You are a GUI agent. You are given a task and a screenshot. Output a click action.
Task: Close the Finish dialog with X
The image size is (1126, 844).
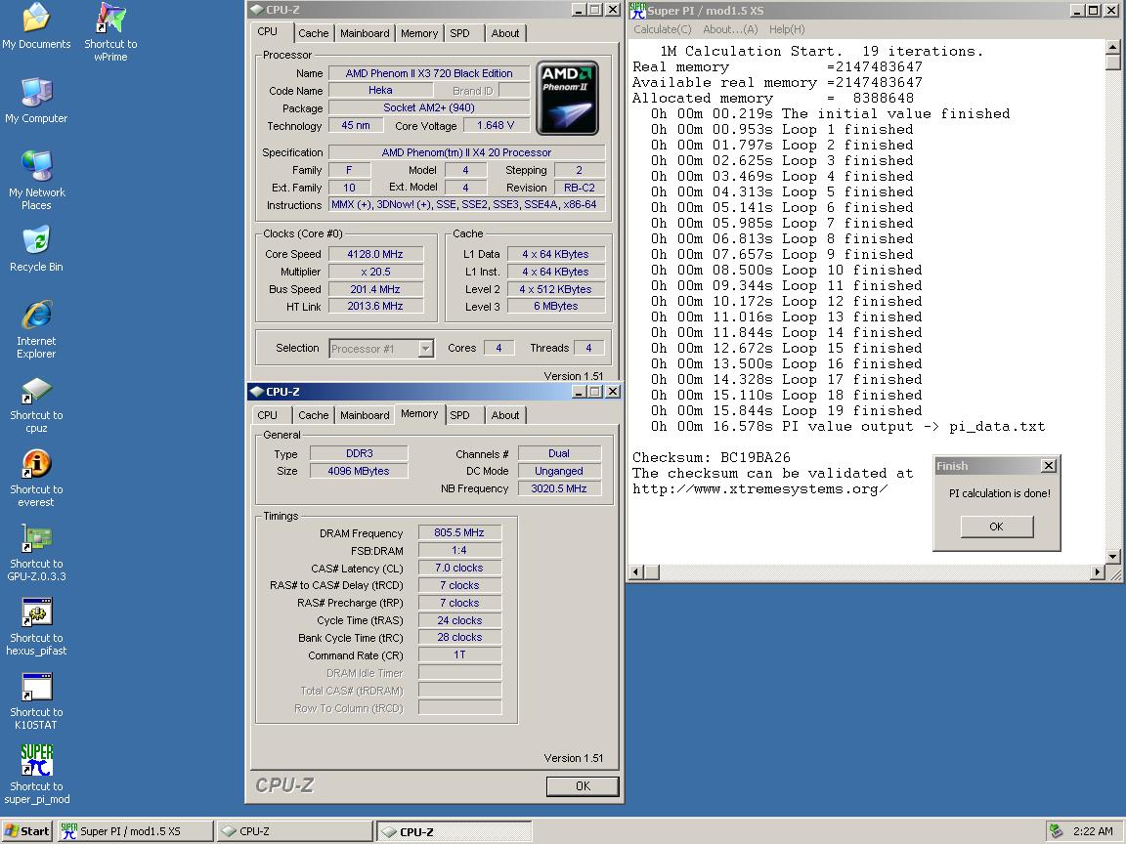pyautogui.click(x=1048, y=466)
